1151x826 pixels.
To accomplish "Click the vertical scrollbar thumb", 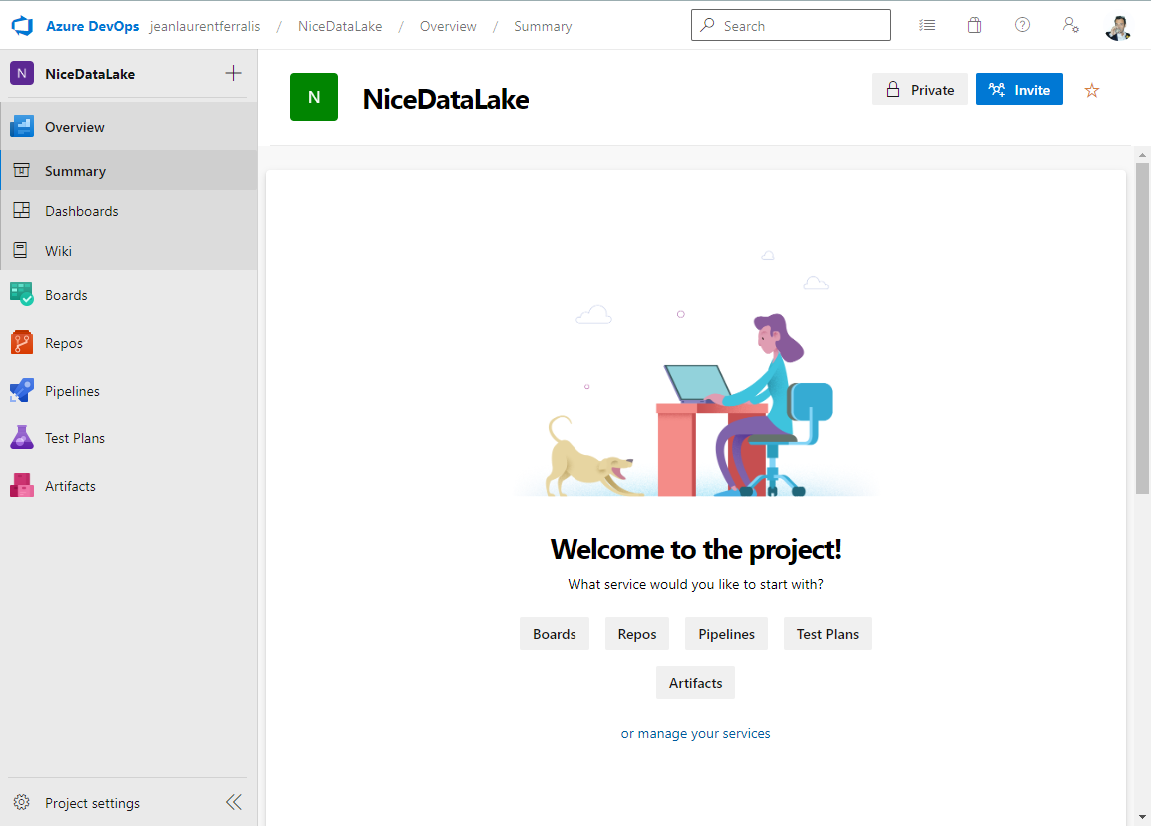I will point(1141,328).
